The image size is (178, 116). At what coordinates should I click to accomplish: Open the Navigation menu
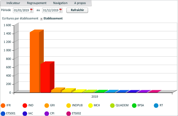click(60, 3)
